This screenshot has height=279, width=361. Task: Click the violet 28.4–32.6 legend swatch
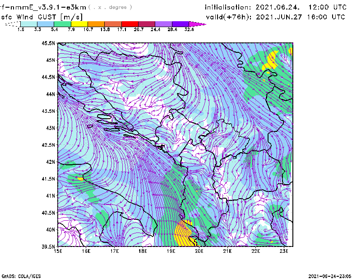(x=180, y=24)
